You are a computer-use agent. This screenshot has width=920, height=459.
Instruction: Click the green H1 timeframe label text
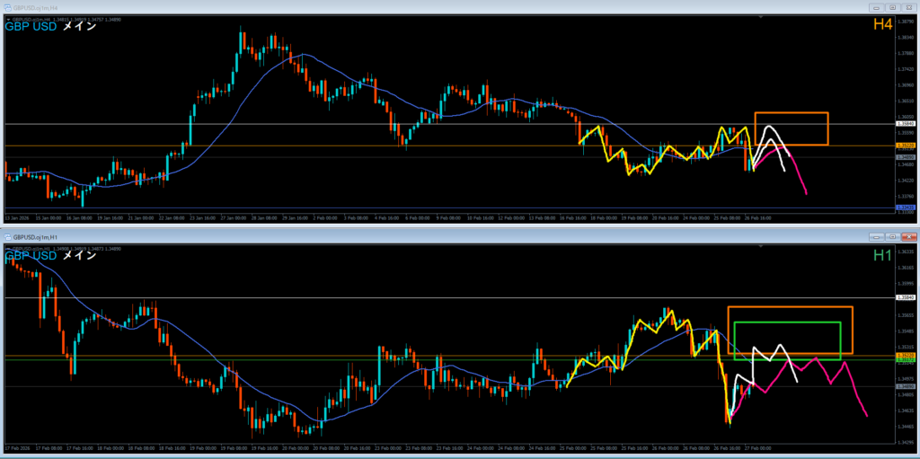point(882,255)
